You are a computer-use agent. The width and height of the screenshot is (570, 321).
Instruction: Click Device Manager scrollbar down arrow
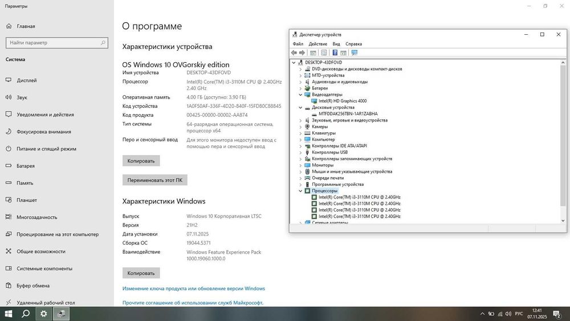tap(563, 220)
